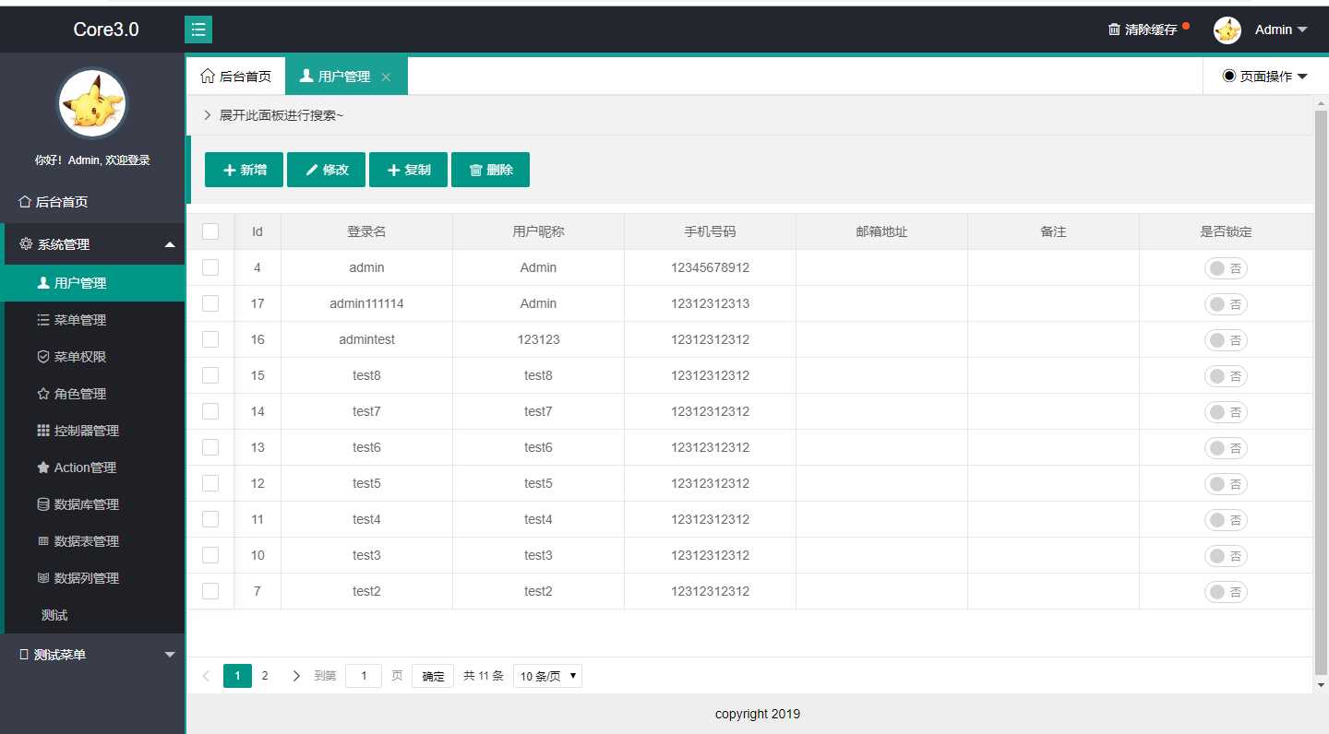Select the header checkbox for all rows
The image size is (1329, 734).
click(x=210, y=231)
